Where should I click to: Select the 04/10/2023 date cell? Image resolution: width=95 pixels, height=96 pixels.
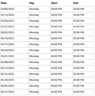tap(14, 39)
